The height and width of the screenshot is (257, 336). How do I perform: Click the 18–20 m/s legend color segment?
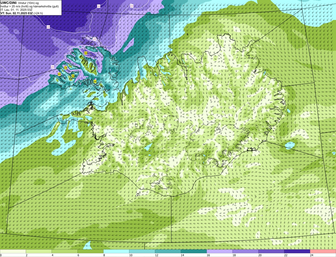point(245,251)
